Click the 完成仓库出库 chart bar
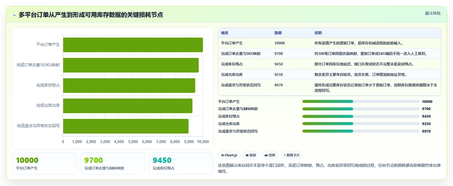This screenshot has width=453, height=186. point(128,106)
